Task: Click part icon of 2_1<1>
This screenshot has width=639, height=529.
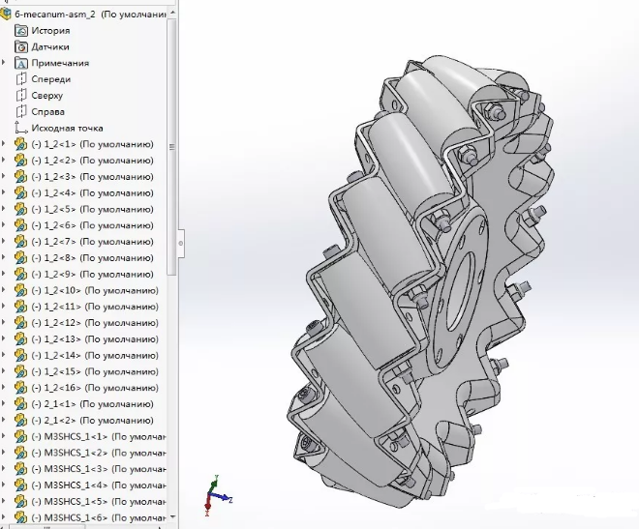Action: 20,404
